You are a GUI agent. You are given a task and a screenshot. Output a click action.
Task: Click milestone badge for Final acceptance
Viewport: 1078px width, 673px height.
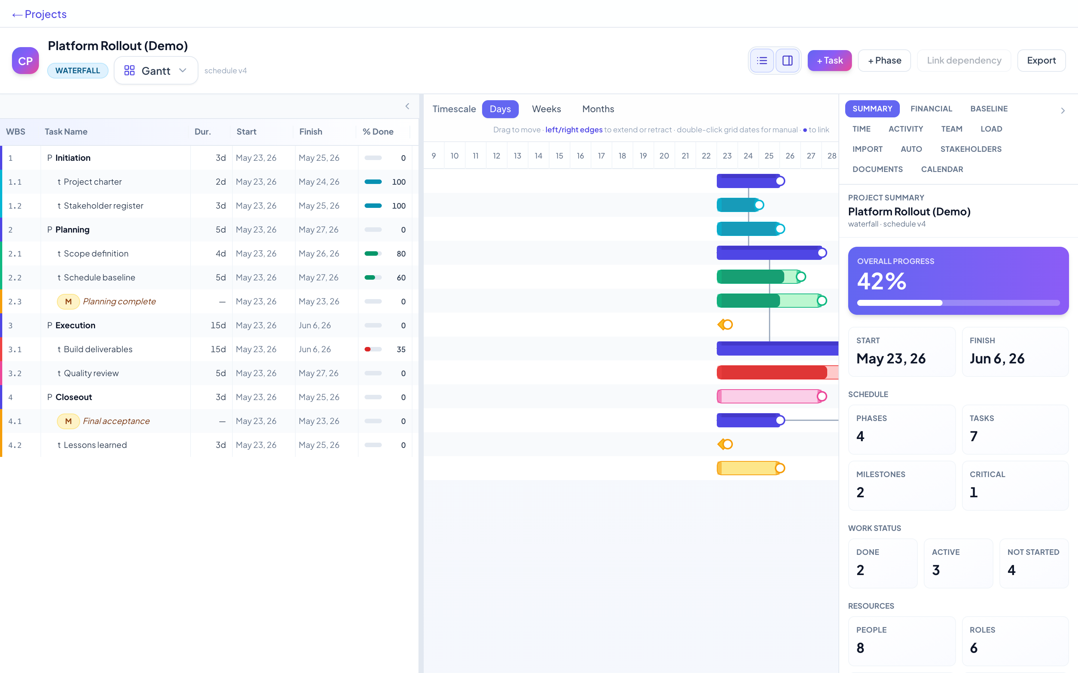[68, 421]
